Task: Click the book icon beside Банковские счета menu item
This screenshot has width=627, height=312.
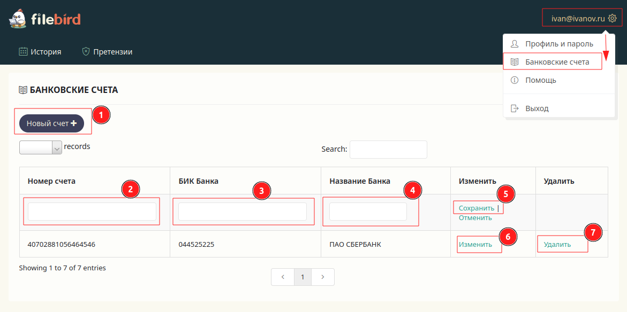Action: [515, 62]
